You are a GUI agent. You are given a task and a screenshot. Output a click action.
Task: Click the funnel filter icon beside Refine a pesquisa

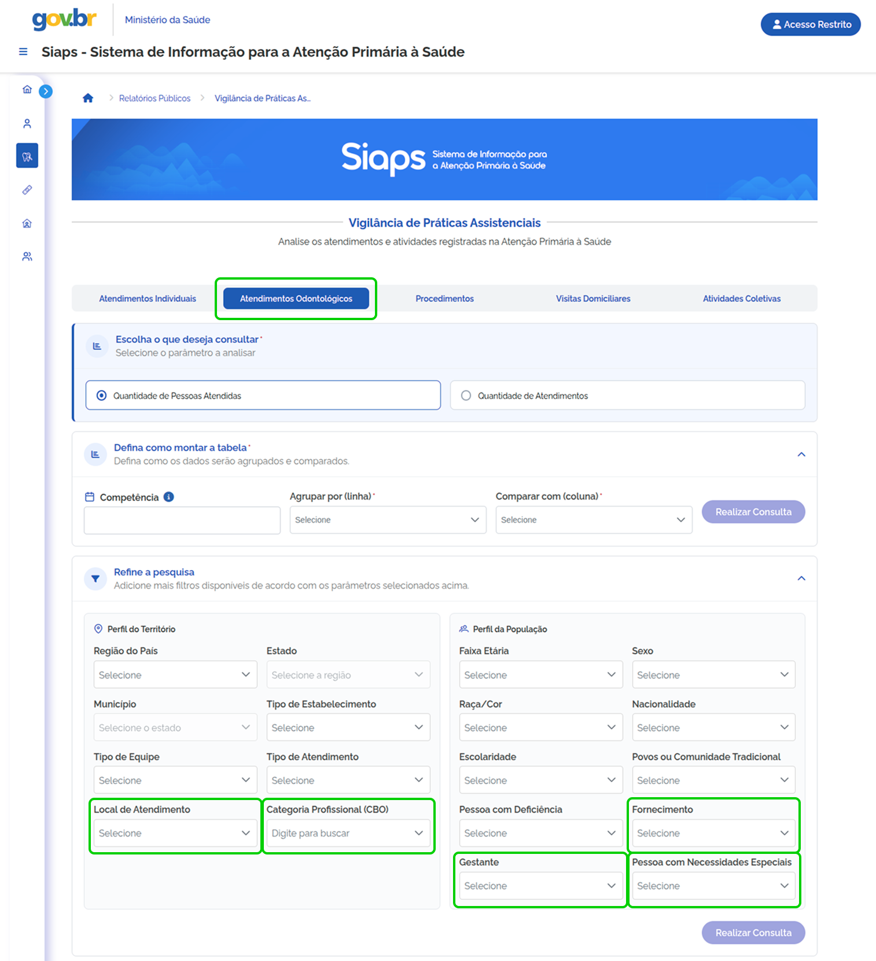coord(95,579)
